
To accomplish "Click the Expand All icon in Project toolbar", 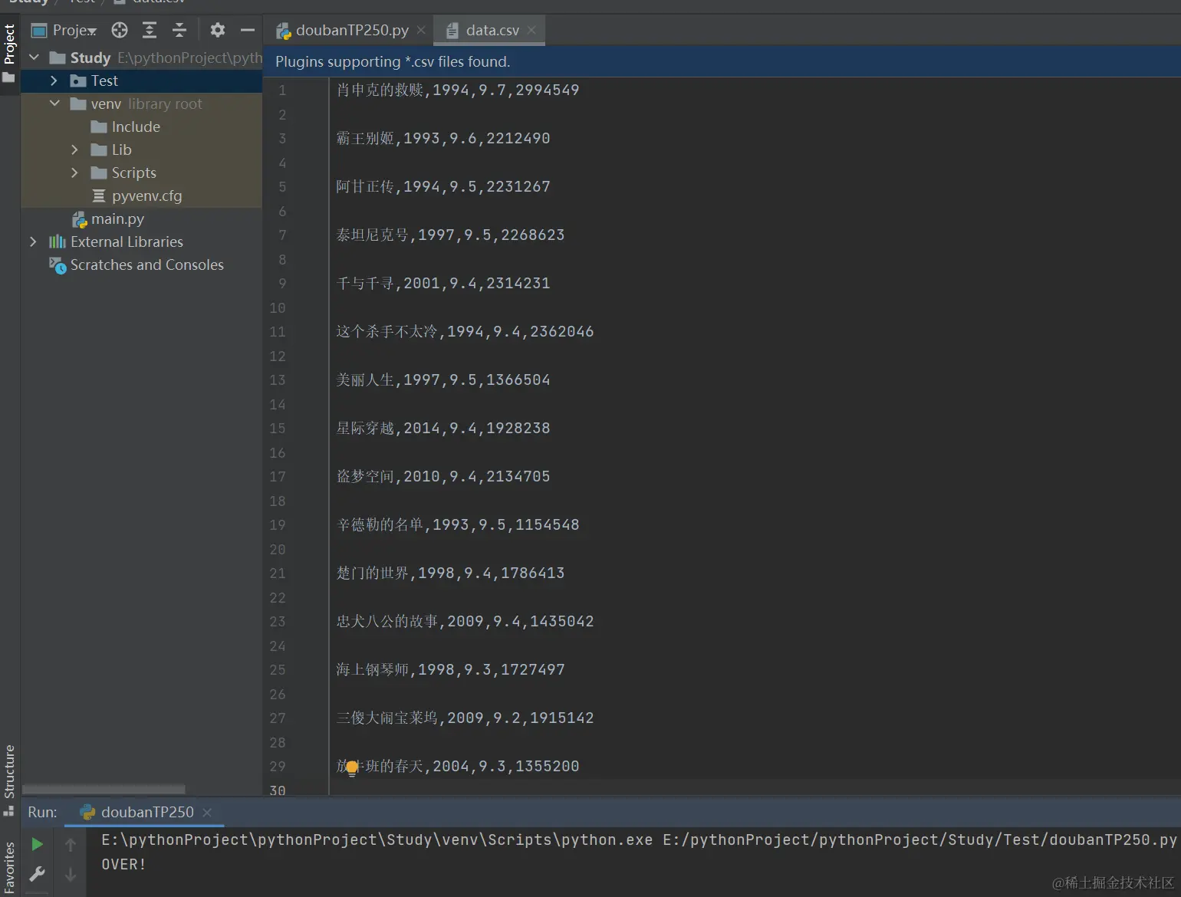I will tap(150, 30).
